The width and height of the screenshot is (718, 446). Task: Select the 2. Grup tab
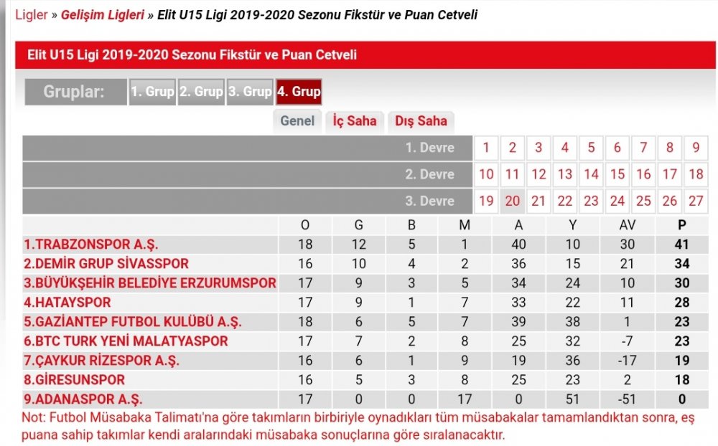[201, 92]
